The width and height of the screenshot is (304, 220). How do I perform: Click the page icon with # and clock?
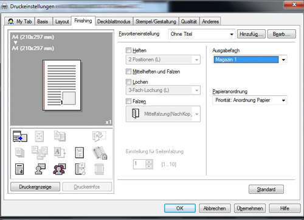coord(80,169)
